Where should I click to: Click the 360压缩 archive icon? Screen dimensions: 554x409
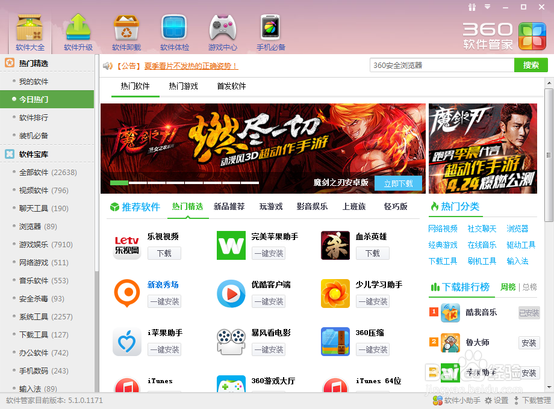[335, 342]
